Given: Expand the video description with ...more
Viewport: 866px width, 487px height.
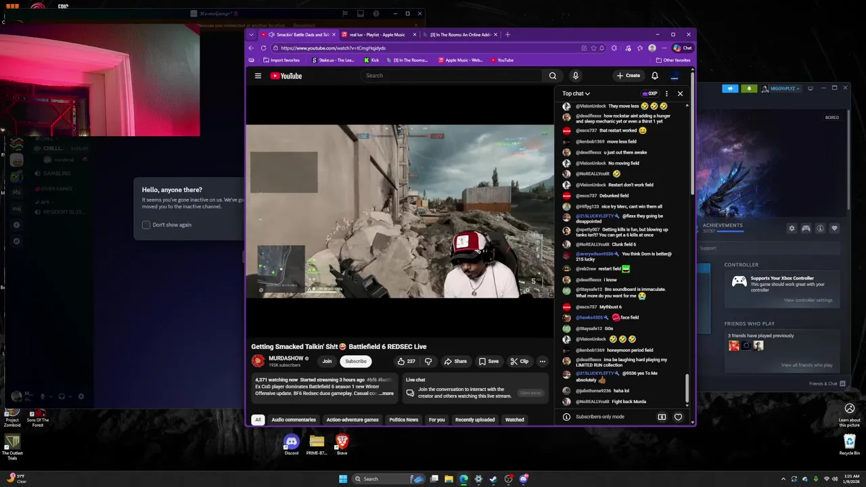Looking at the screenshot, I should tap(386, 393).
